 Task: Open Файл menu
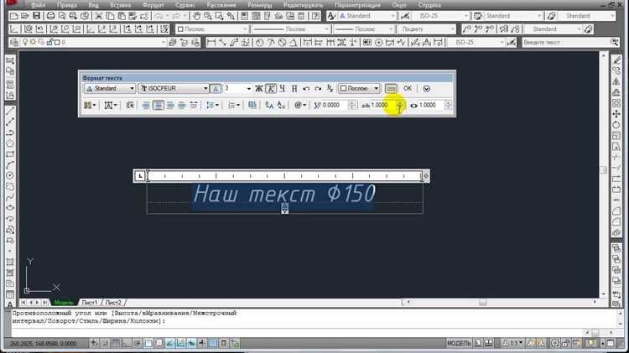click(38, 5)
